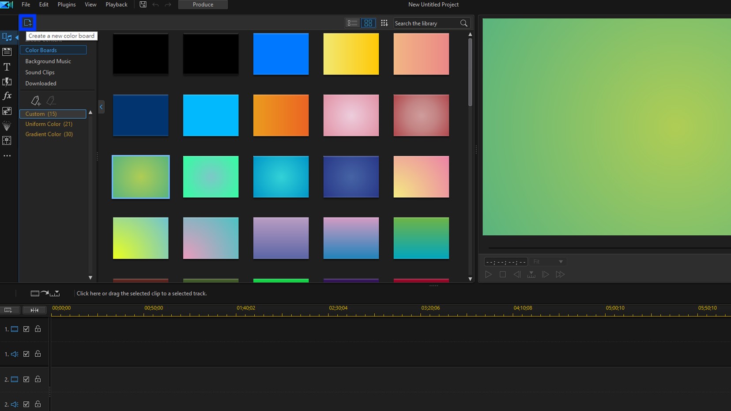The height and width of the screenshot is (411, 731).
Task: Open the Playback menu
Action: (117, 4)
